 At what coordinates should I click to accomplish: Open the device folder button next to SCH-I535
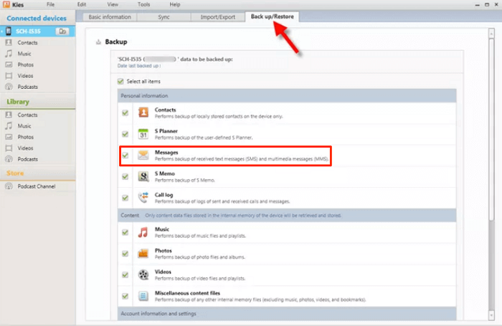(x=62, y=31)
